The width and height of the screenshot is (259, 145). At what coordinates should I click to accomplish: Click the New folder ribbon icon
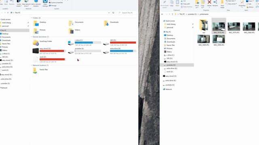[x=222, y=4]
